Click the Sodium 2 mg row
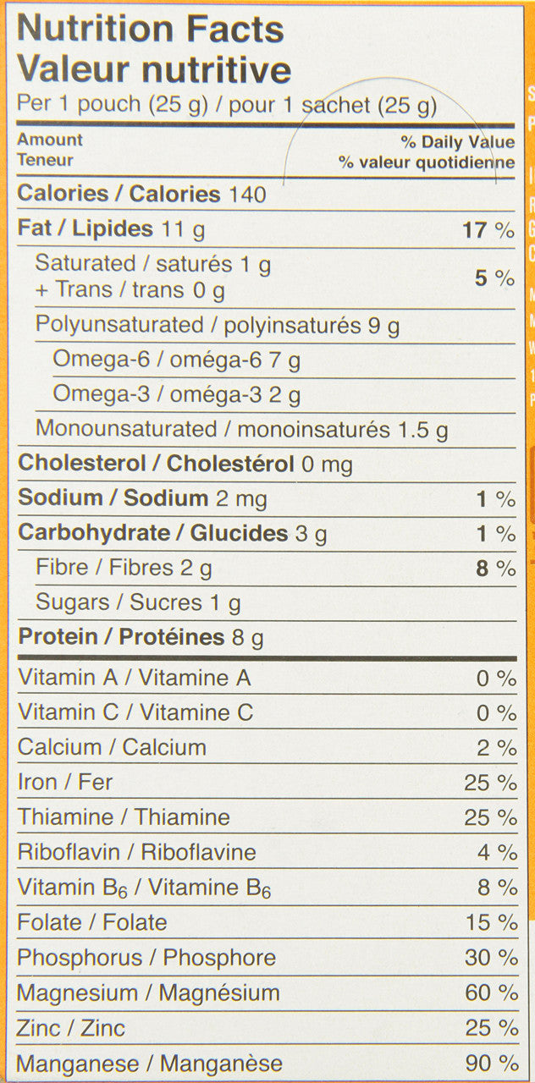This screenshot has height=1083, width=535. pyautogui.click(x=142, y=499)
